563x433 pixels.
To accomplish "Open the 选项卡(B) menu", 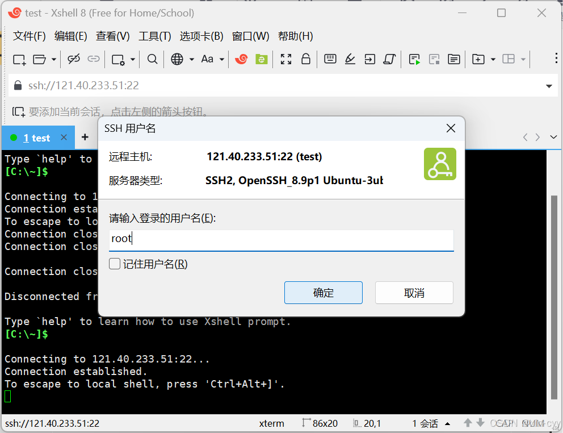I will [201, 36].
